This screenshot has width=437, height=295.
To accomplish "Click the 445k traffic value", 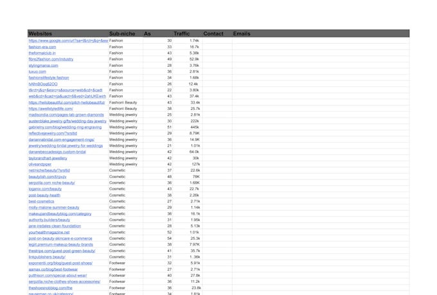I will point(195,127).
